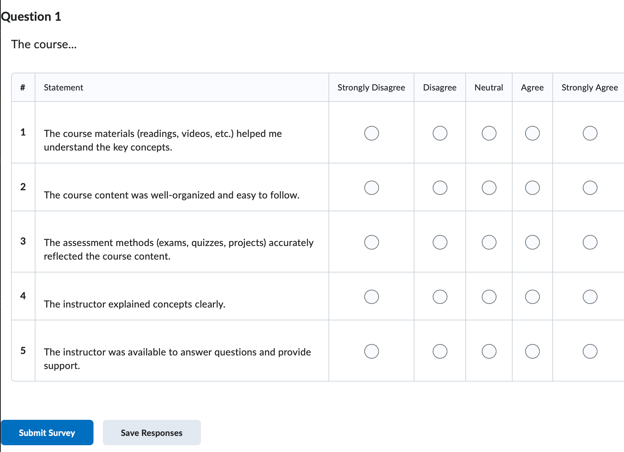Select Disagree for statement 1
Viewport: 624px width, 452px height.
point(440,133)
